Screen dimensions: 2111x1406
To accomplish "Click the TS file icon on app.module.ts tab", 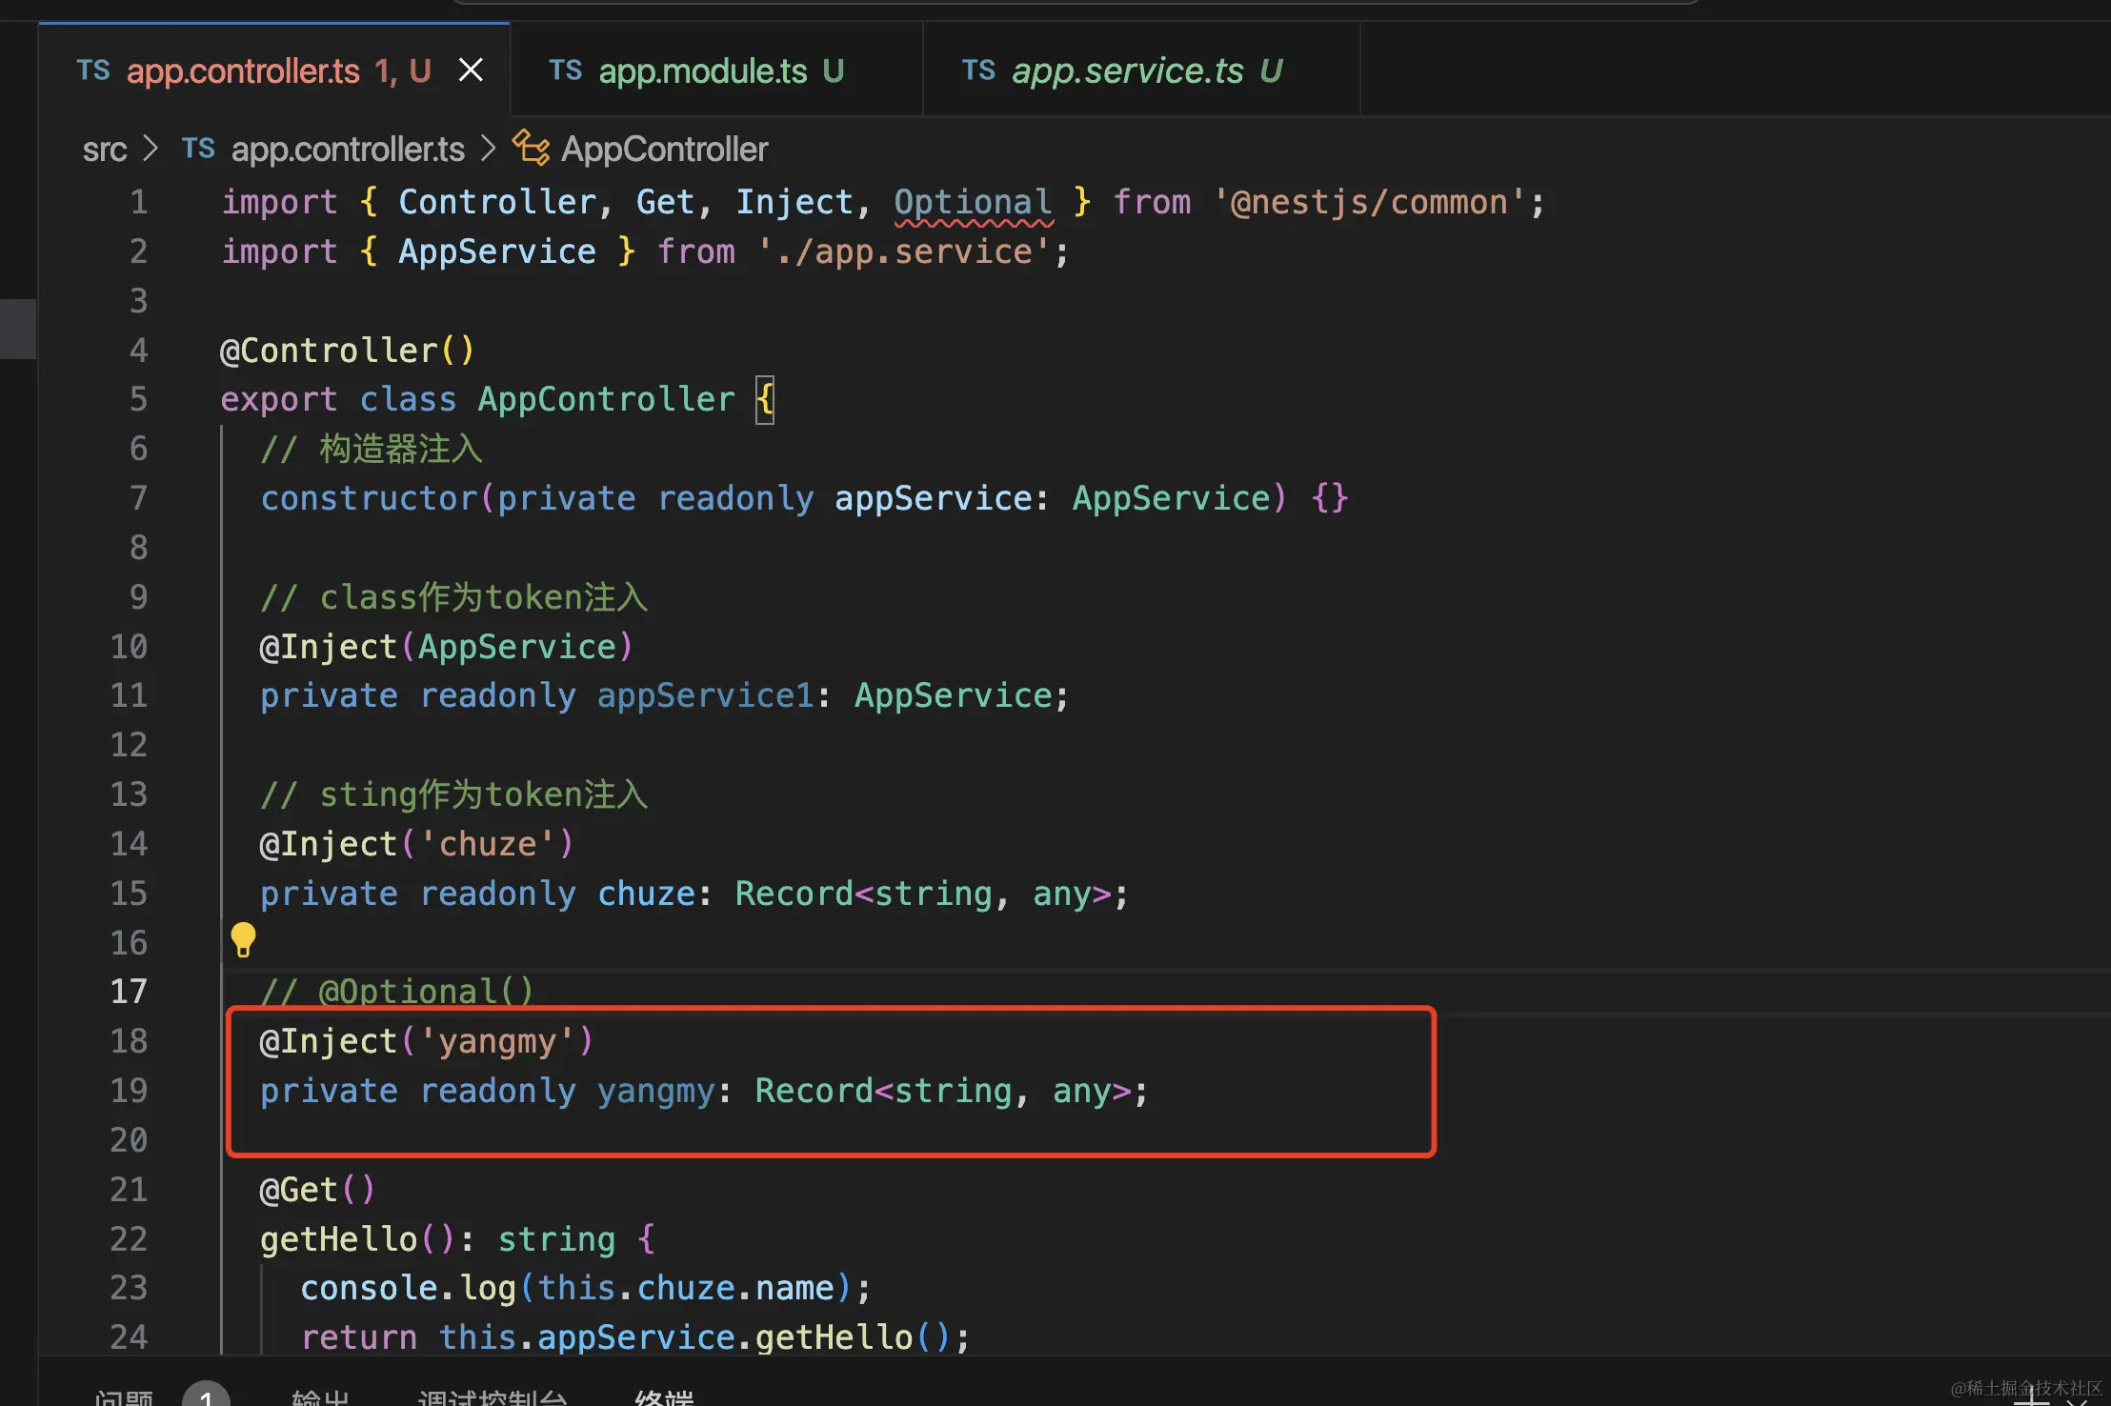I will click(565, 70).
